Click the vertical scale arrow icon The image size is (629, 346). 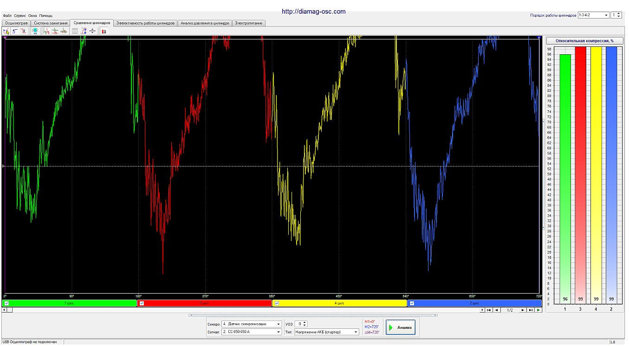pyautogui.click(x=84, y=31)
